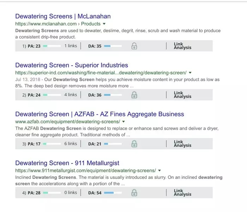Click the DA: 54 bar for 911 Metallurgist
The height and width of the screenshot is (212, 247).
[x=113, y=193]
